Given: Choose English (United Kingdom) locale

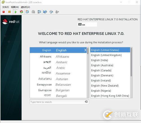Looking at the screenshot, I should 110,55.
